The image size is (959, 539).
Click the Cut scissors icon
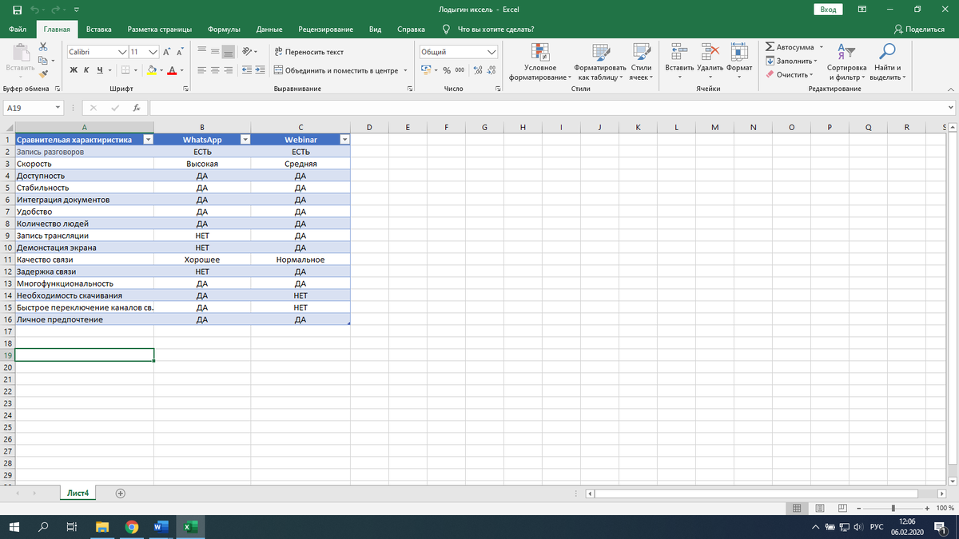[x=43, y=48]
